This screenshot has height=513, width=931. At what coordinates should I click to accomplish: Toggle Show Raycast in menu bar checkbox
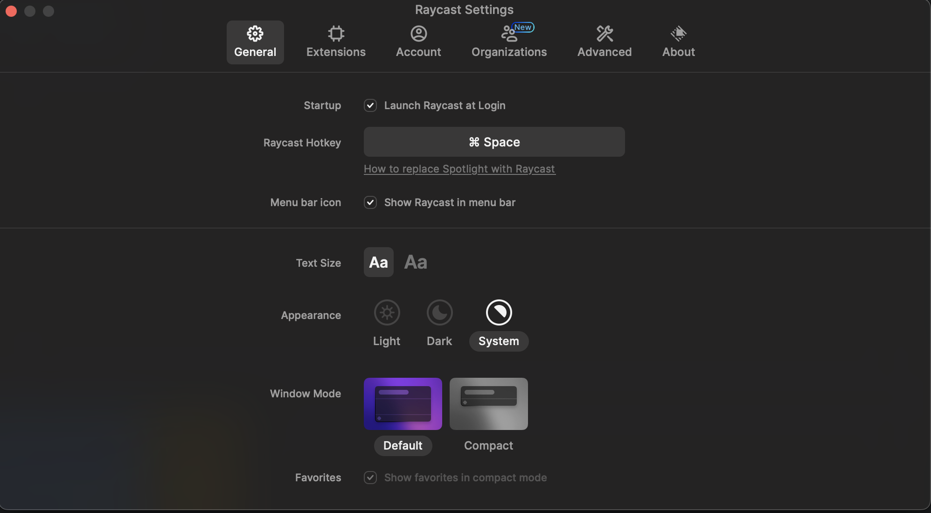coord(370,202)
